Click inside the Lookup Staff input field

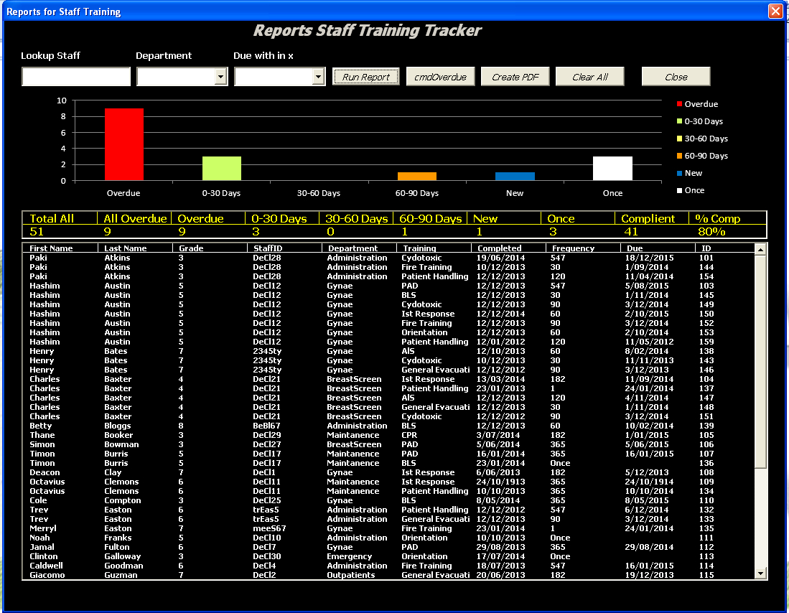pyautogui.click(x=75, y=76)
